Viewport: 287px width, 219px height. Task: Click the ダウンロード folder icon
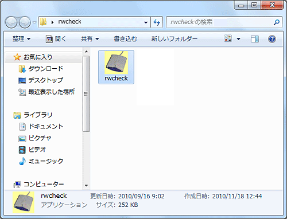[x=22, y=69]
